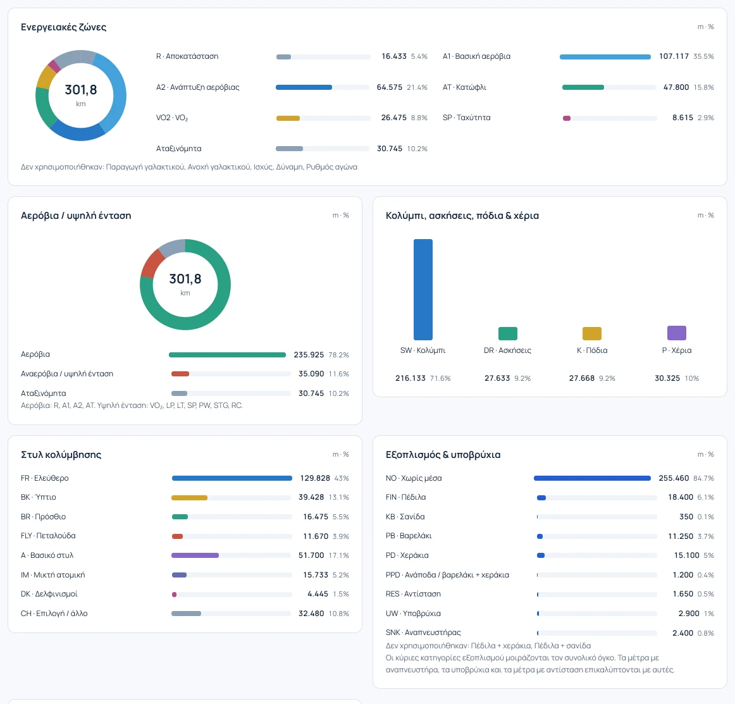Click the purple "A · Βασικό στυλ" bar
Screen dimensions: 735x704
[x=195, y=555]
